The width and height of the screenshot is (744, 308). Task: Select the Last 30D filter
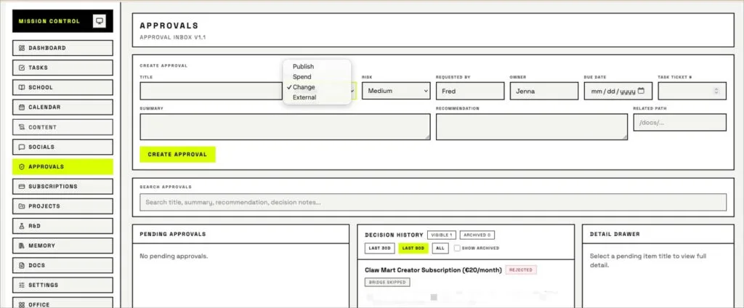tap(379, 248)
